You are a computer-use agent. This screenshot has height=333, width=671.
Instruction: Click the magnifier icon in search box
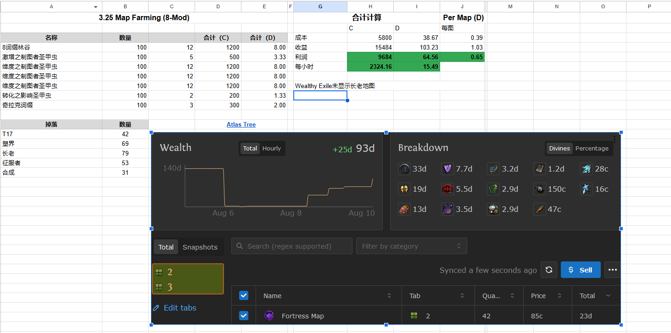(240, 246)
